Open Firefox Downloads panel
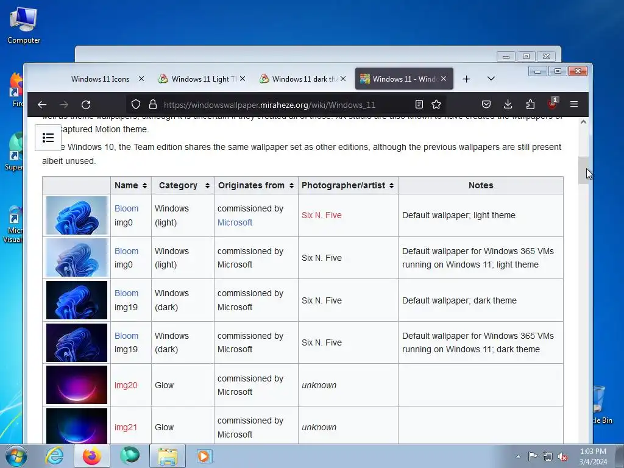The width and height of the screenshot is (624, 468). [x=508, y=104]
